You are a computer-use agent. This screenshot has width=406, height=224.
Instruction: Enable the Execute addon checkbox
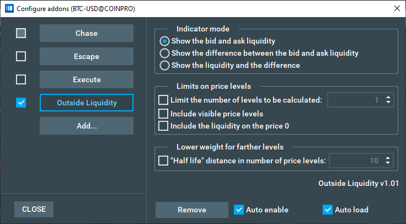coord(21,79)
